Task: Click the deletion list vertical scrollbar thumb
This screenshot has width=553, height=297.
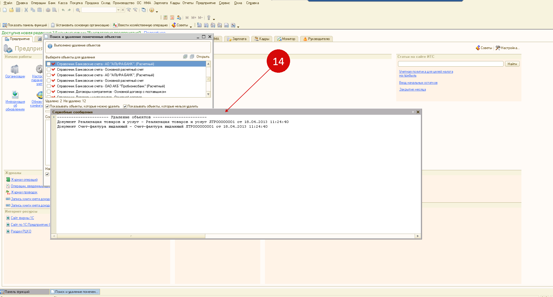Action: (208, 79)
